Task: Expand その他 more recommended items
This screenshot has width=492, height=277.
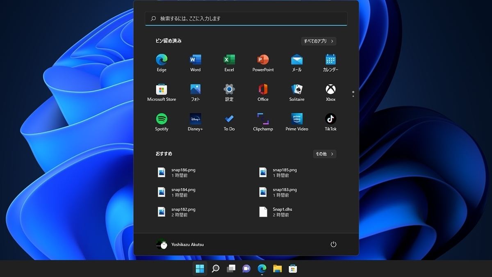Action: [324, 154]
